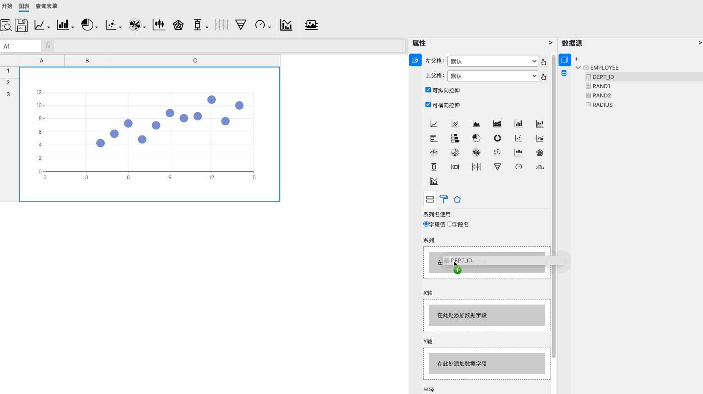
Task: Choose polar line chart in properties grid
Action: (x=434, y=153)
